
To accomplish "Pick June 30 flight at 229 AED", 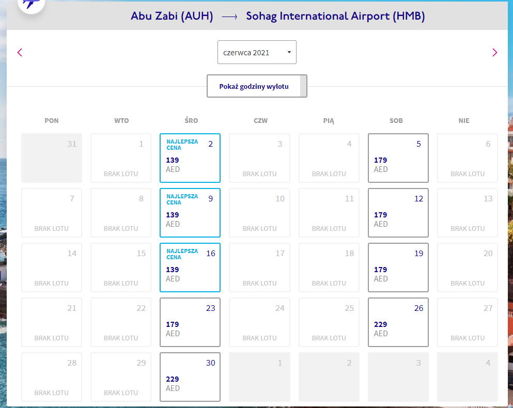I will tap(190, 377).
